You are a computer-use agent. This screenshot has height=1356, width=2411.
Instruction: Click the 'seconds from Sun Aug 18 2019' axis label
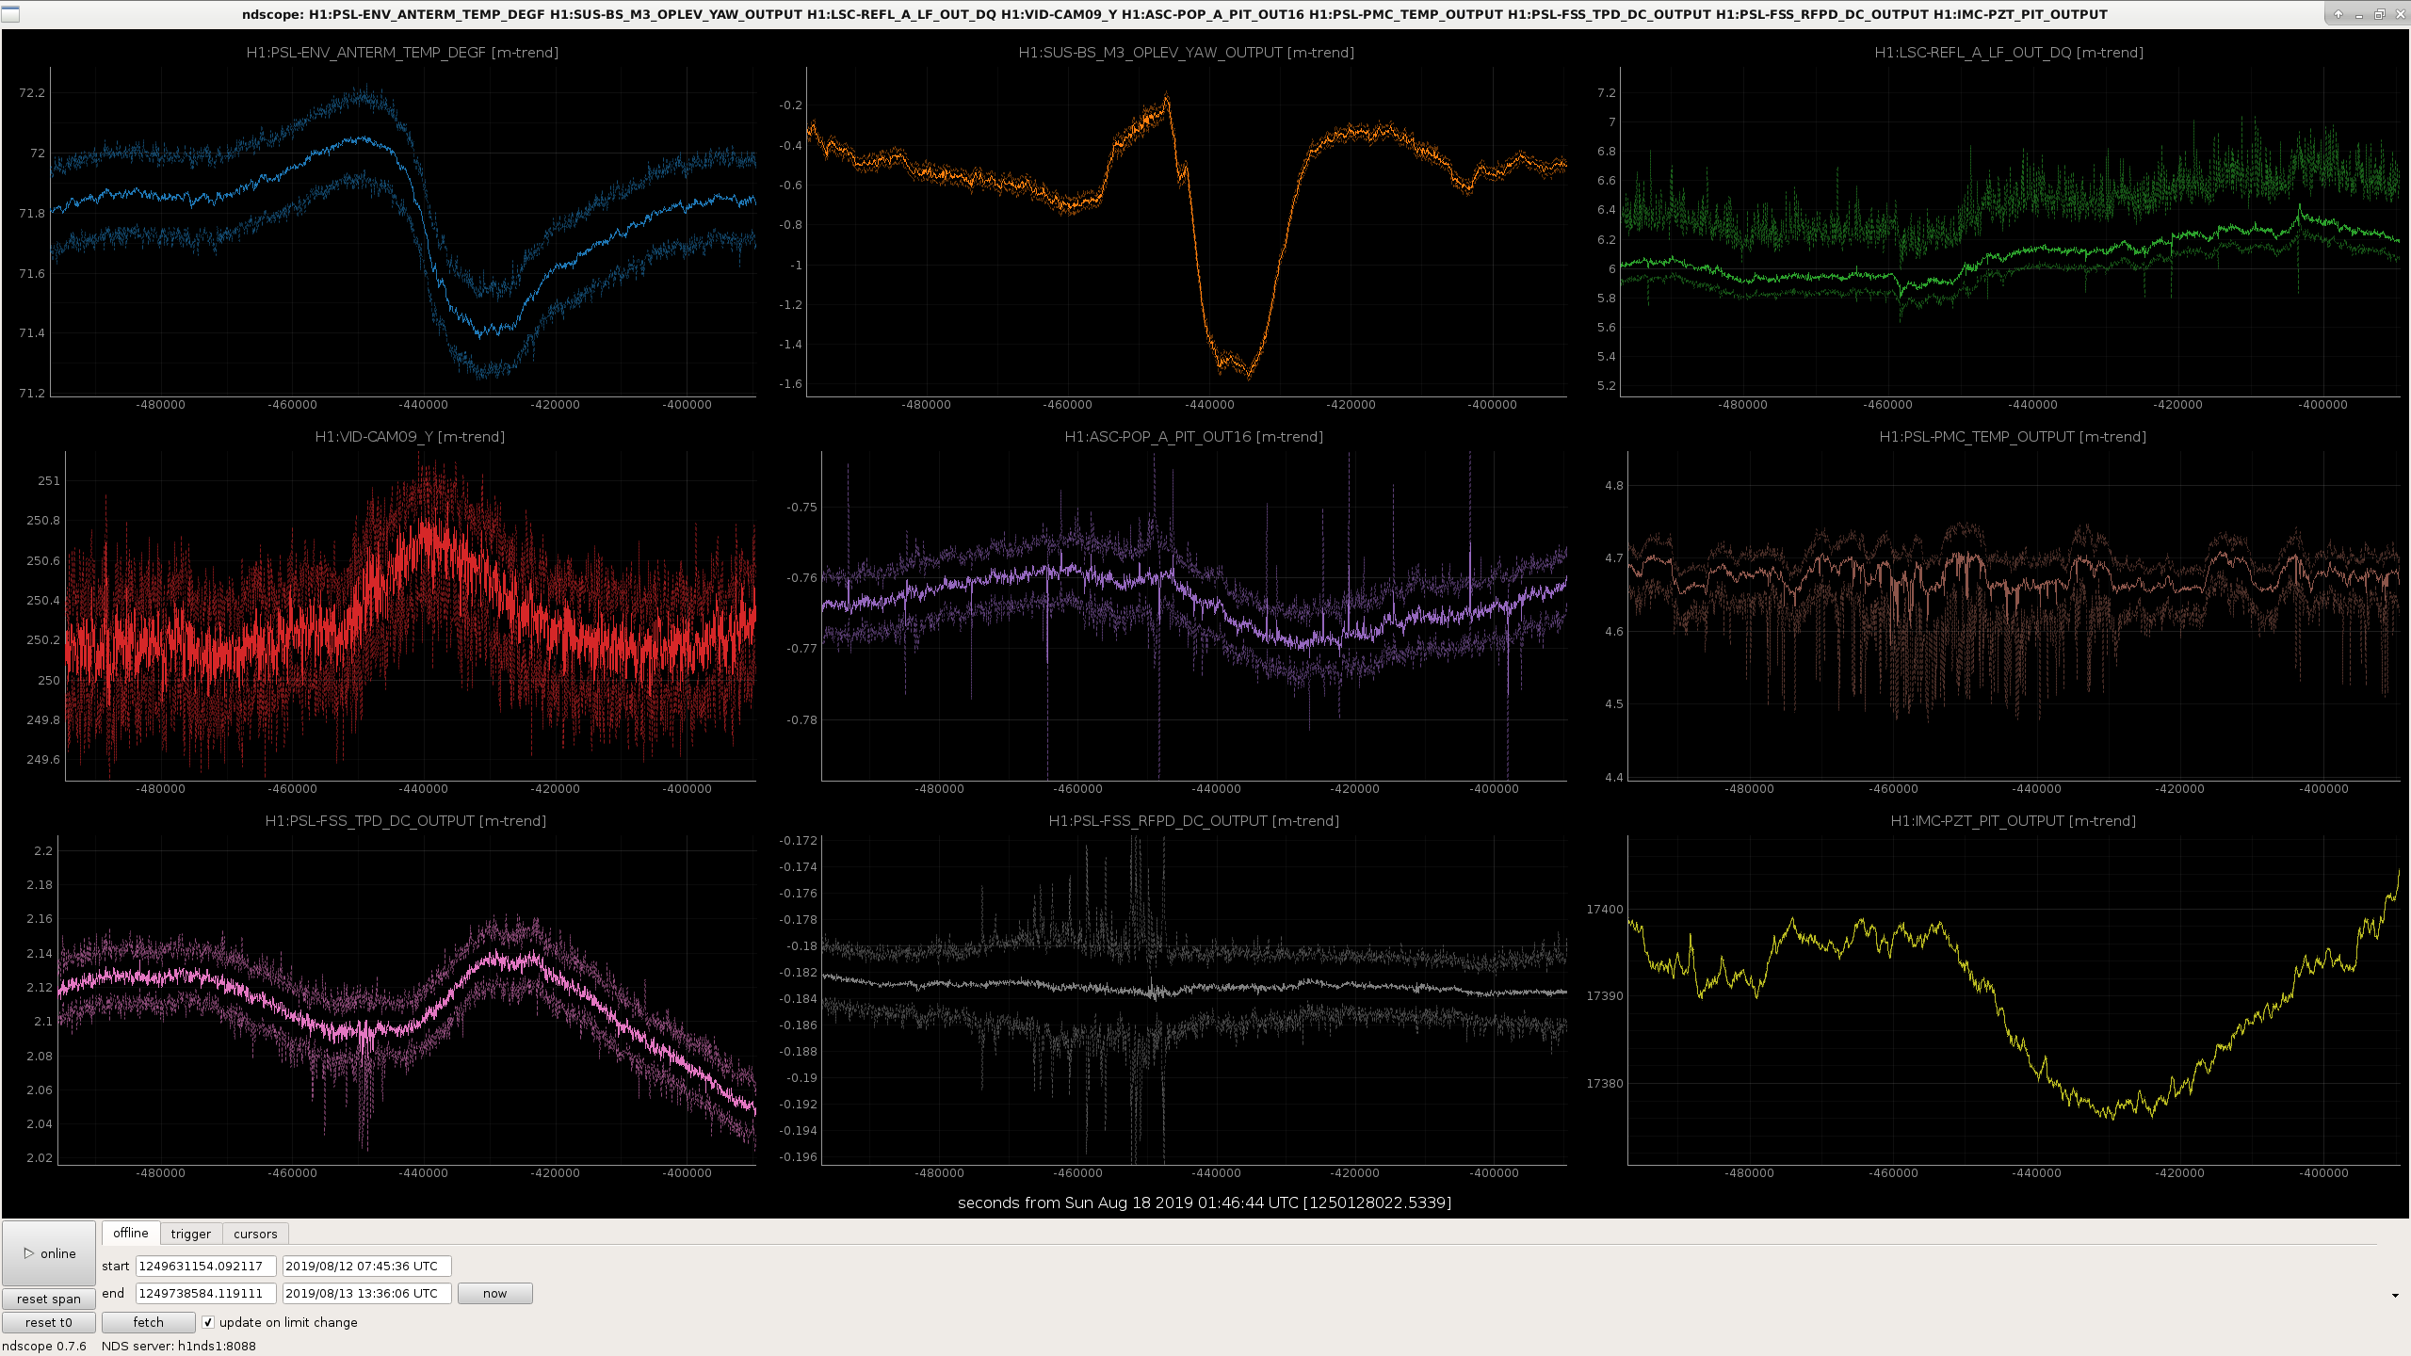(x=1205, y=1203)
